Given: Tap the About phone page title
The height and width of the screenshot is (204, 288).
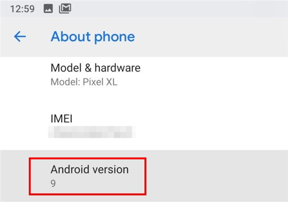Looking at the screenshot, I should coord(93,37).
